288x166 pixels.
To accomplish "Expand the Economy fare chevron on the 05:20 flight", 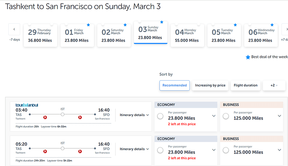I will (x=214, y=150).
